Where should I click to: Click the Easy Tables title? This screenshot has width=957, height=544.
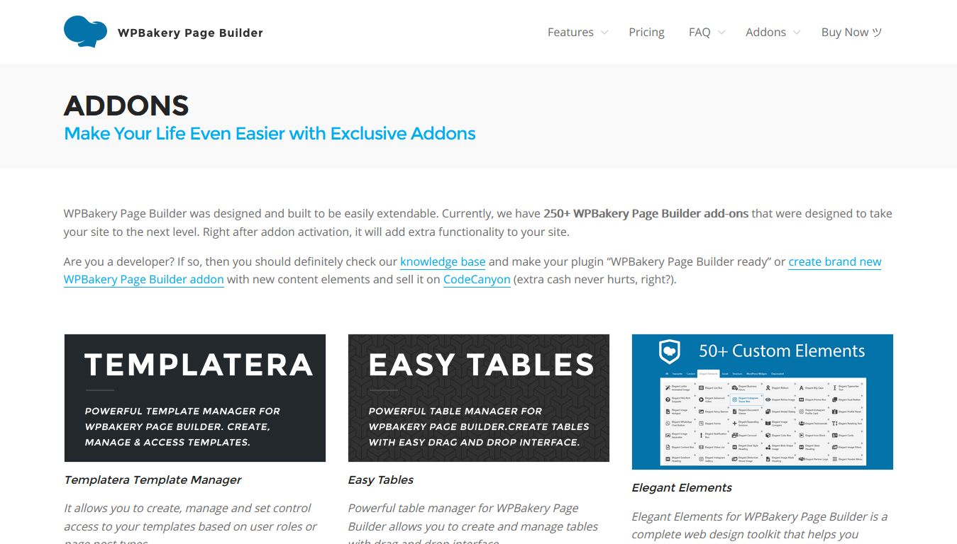coord(381,480)
